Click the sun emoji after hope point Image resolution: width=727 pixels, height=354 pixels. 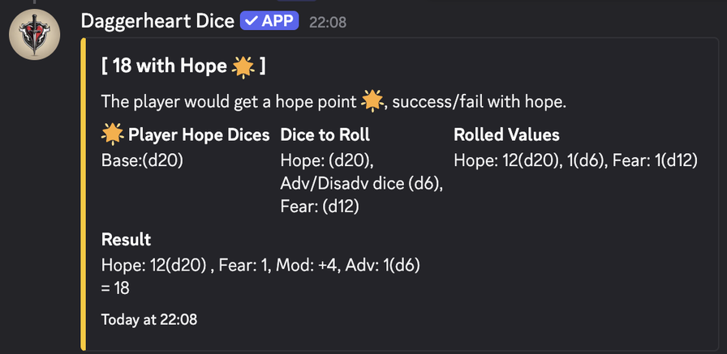372,101
